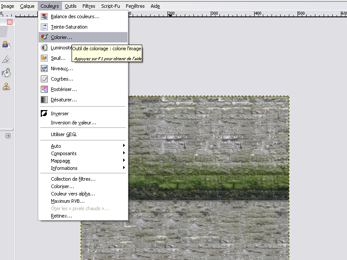The image size is (347, 260).
Task: Open the Calque menu
Action: [27, 6]
